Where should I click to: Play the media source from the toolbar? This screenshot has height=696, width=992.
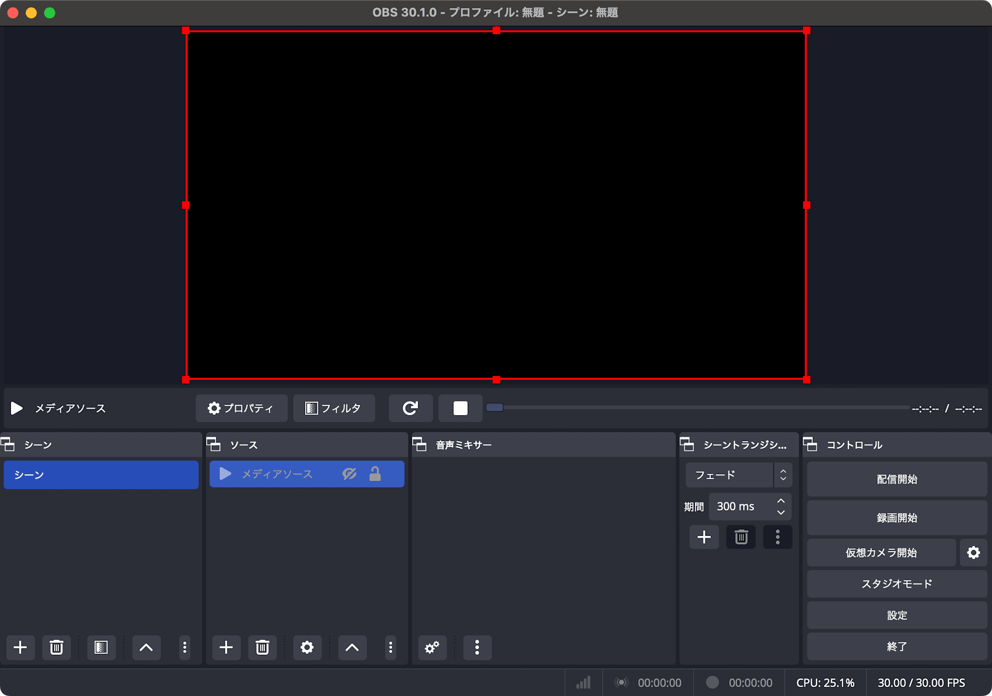17,408
